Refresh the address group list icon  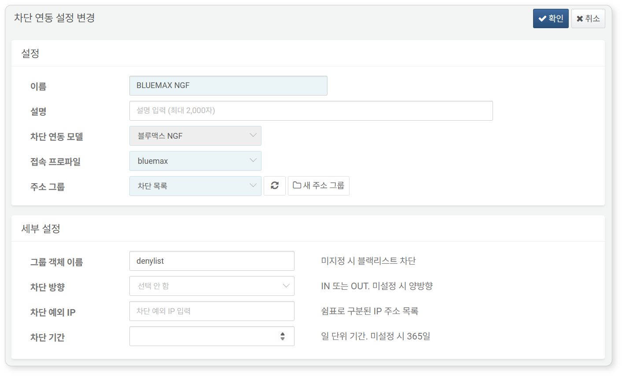(x=275, y=186)
